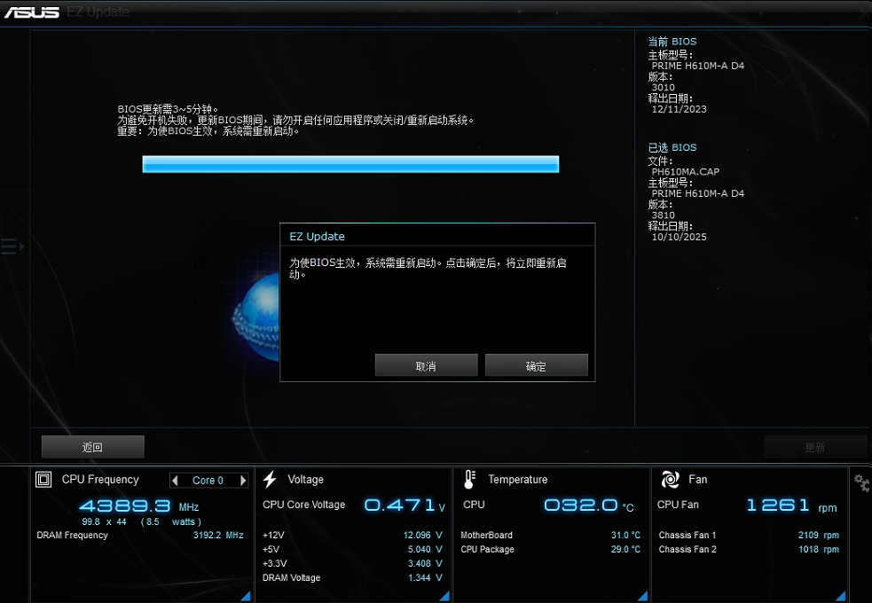Click the Fan panel icon
Screen dimensions: 872x603
coord(670,480)
